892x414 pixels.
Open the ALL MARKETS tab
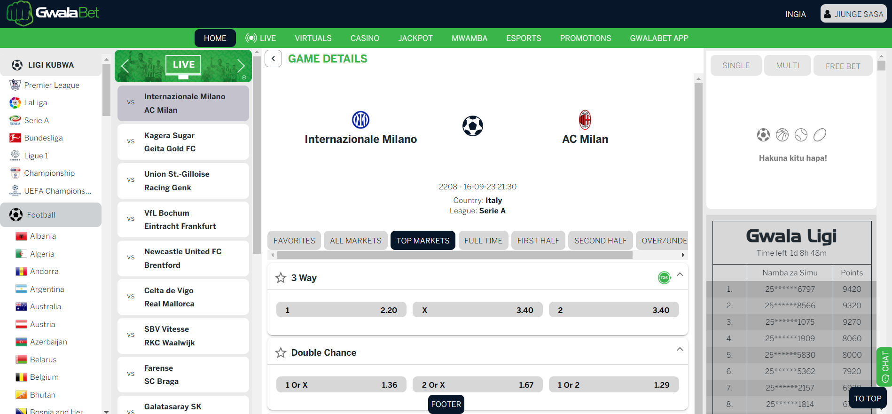tap(356, 240)
